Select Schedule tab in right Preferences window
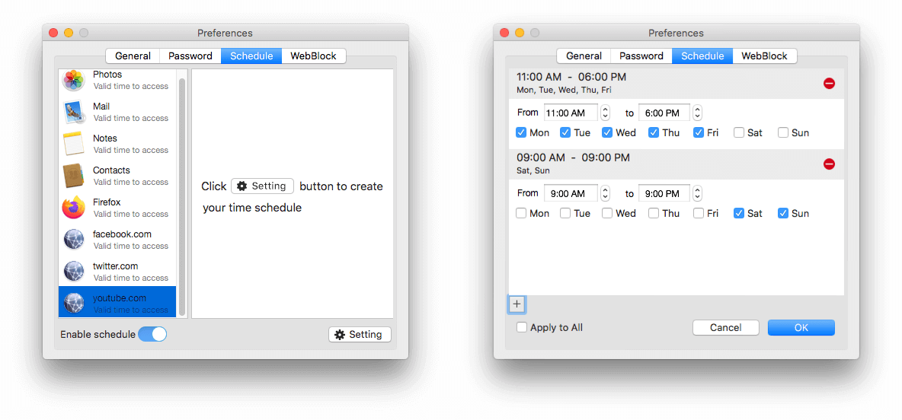Viewport: 902px width, 420px height. pos(702,56)
